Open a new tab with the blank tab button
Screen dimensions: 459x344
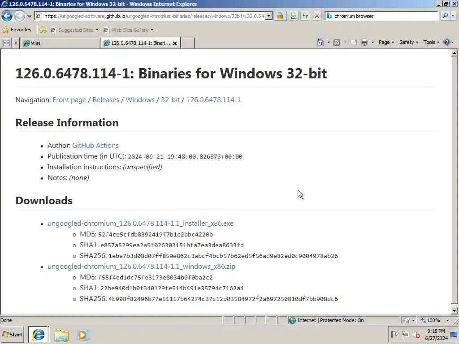click(188, 43)
